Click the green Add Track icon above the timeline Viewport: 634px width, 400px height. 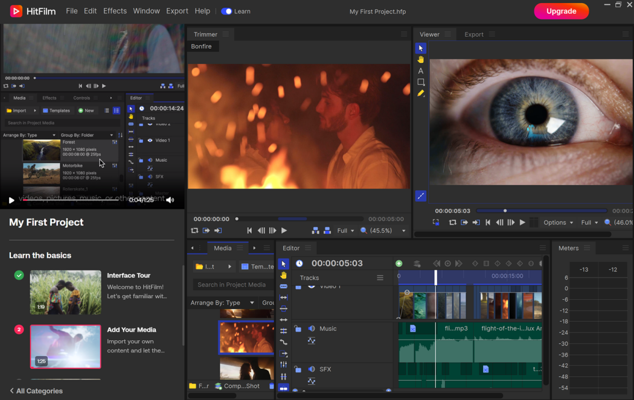[x=399, y=264]
